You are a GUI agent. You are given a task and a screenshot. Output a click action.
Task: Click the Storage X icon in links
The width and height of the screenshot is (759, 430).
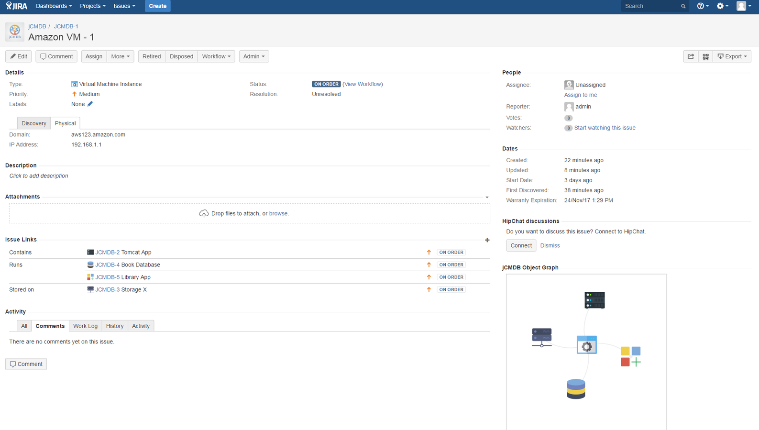click(x=90, y=289)
